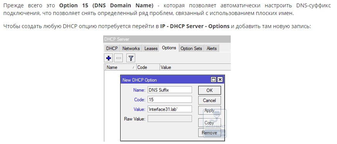Switch to the Leases tab

click(151, 49)
